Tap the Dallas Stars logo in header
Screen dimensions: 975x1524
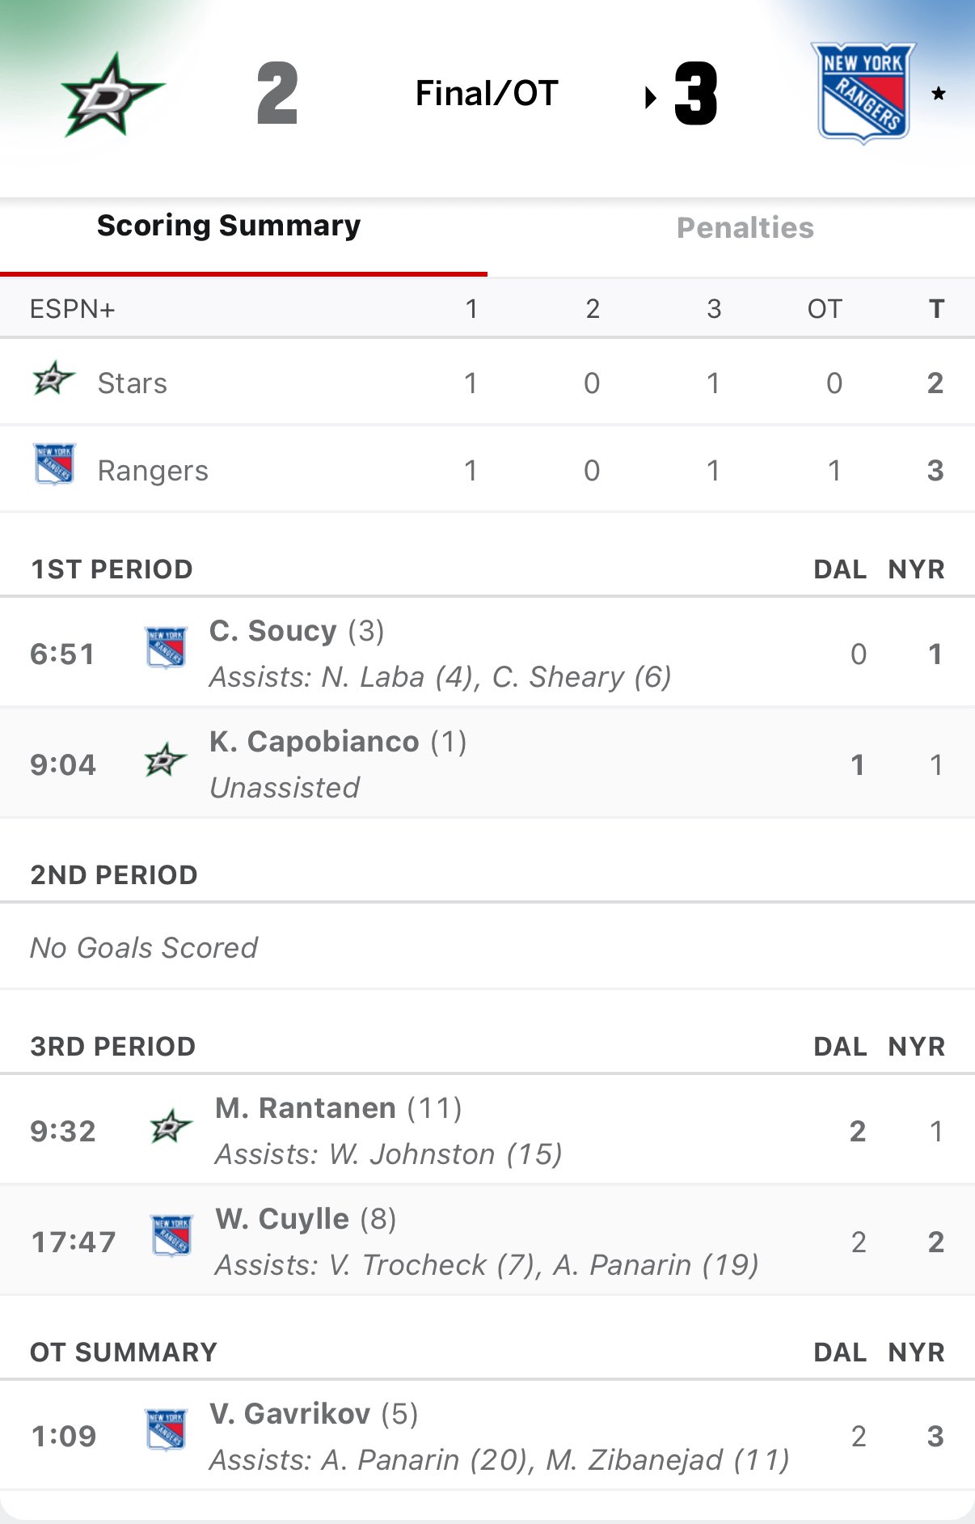point(112,95)
